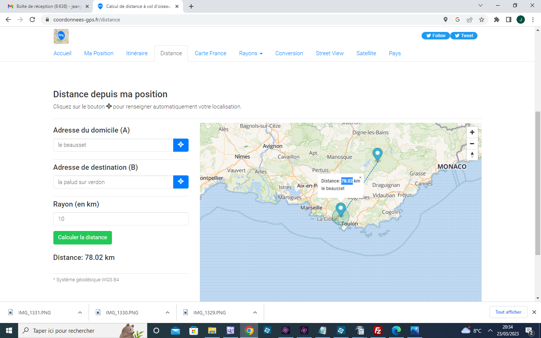541x338 pixels.
Task: Show hidden system tray icons
Action: pyautogui.click(x=490, y=330)
